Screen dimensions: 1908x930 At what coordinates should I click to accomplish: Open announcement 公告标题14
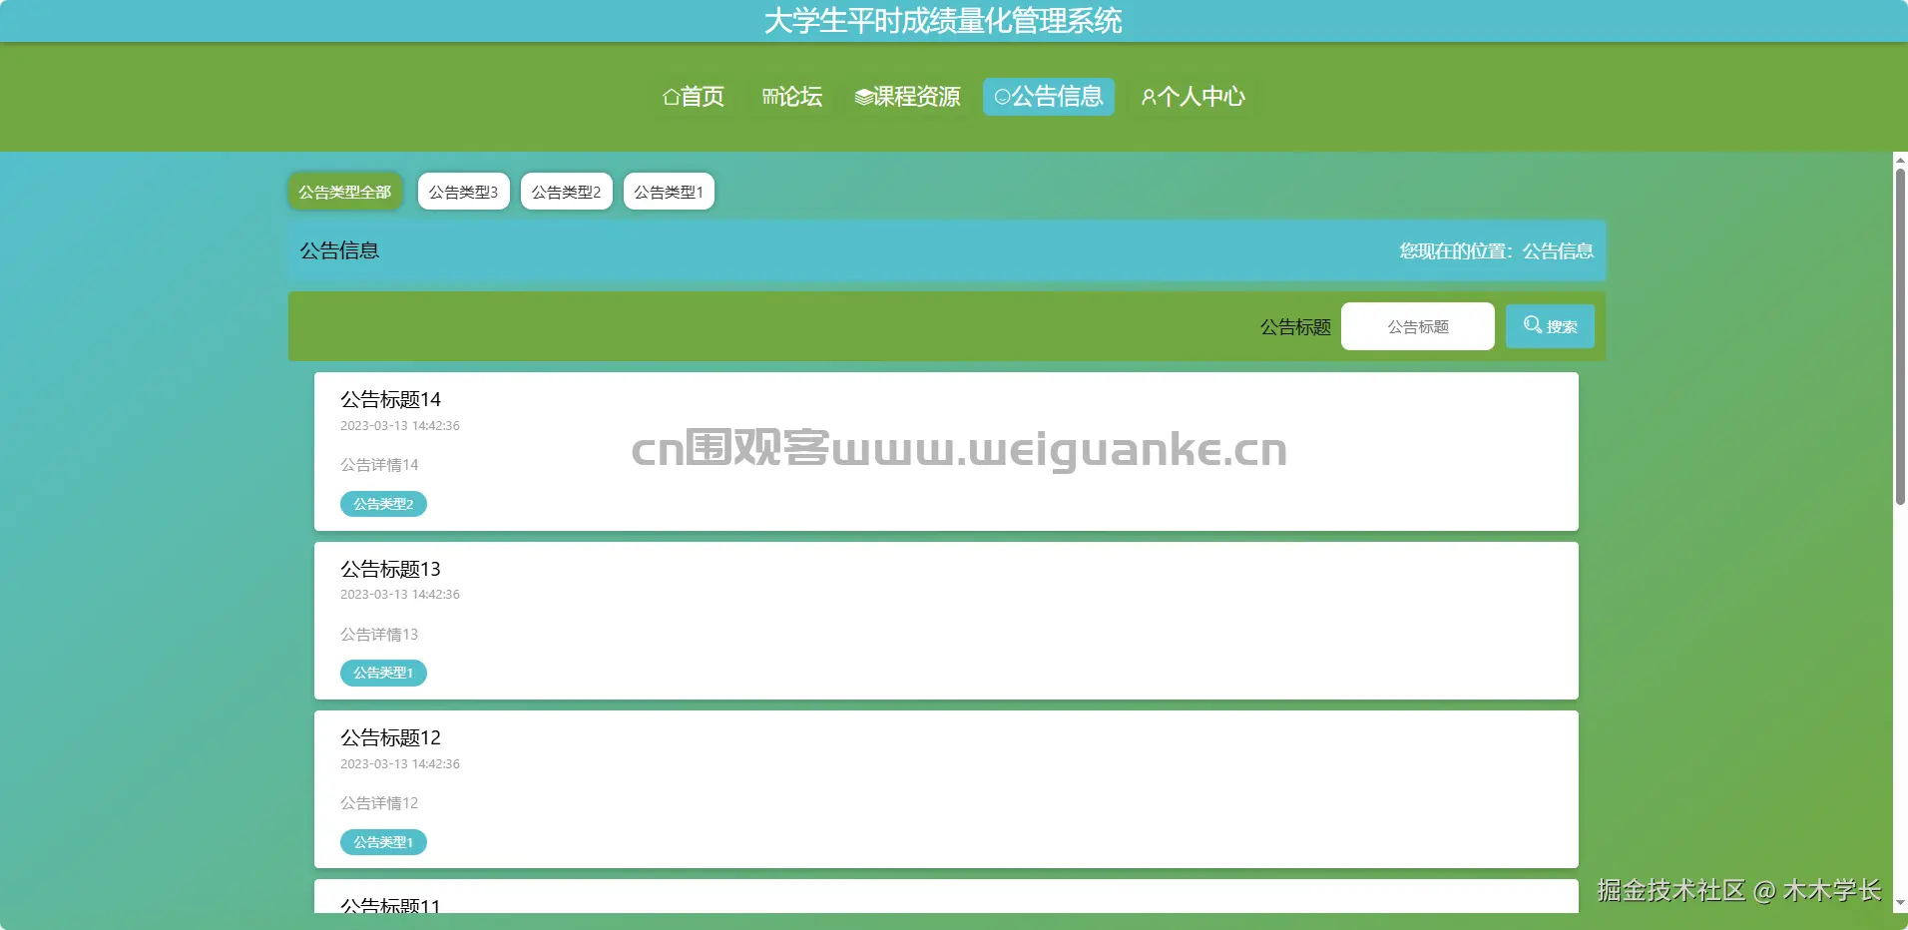pos(389,399)
